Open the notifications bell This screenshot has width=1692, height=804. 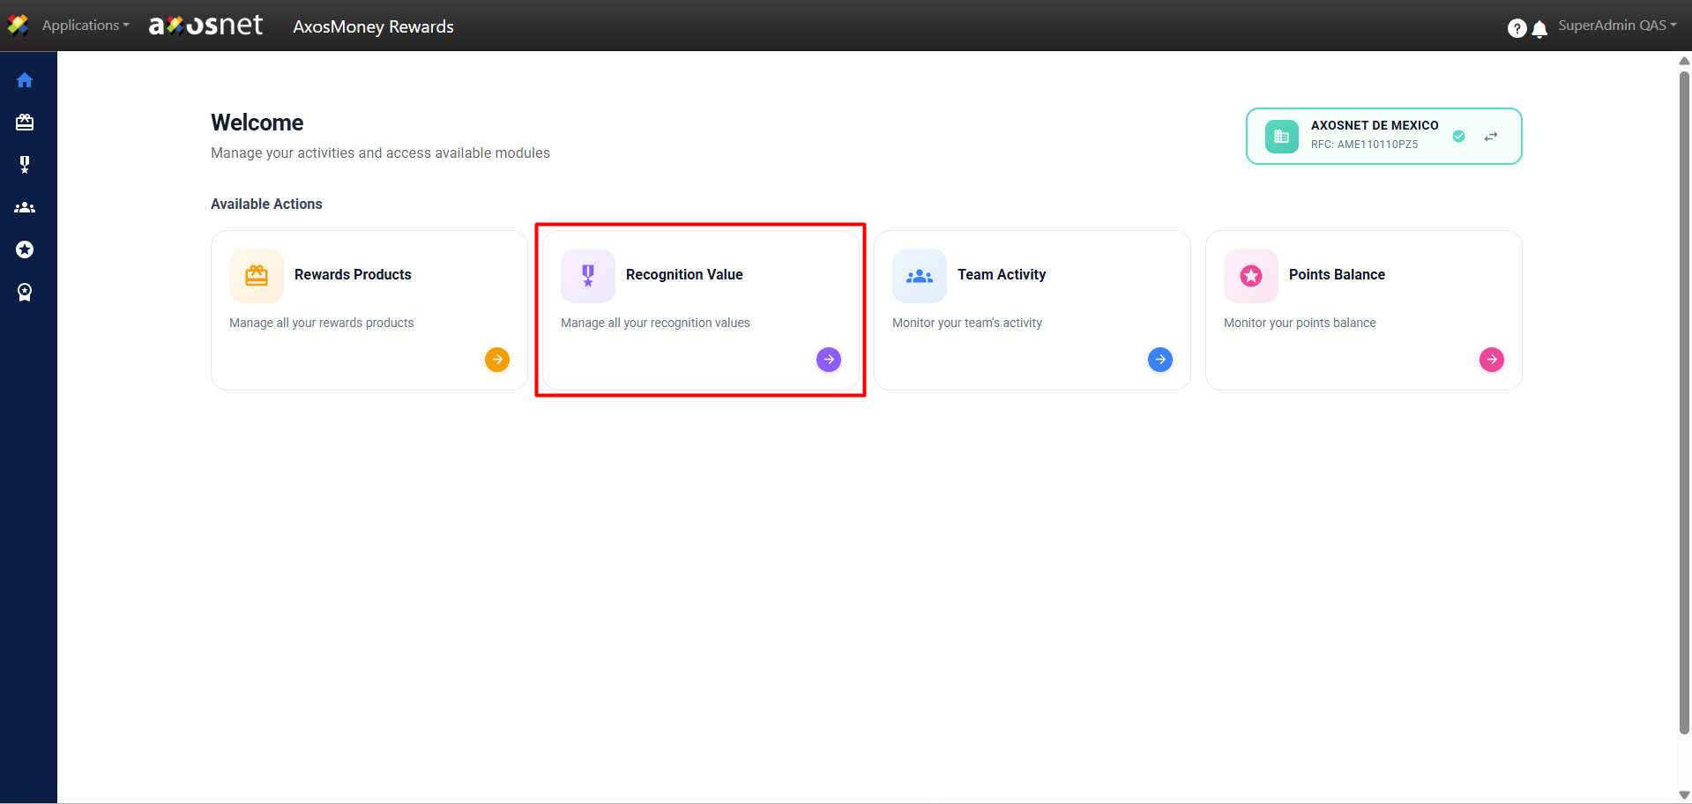click(1539, 29)
